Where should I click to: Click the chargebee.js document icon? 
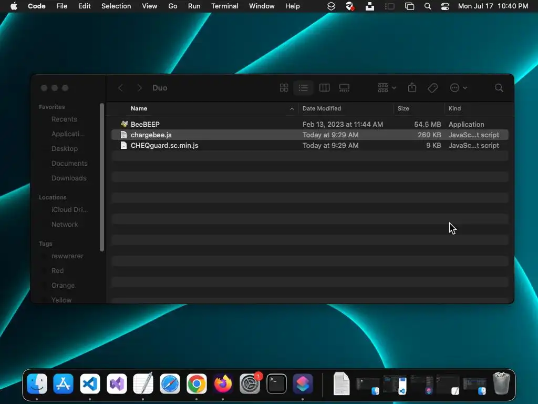[x=124, y=135]
